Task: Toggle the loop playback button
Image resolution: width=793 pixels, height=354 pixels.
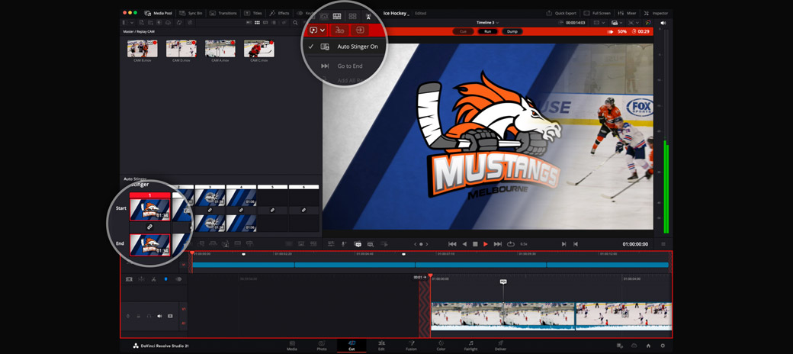Action: pos(511,244)
